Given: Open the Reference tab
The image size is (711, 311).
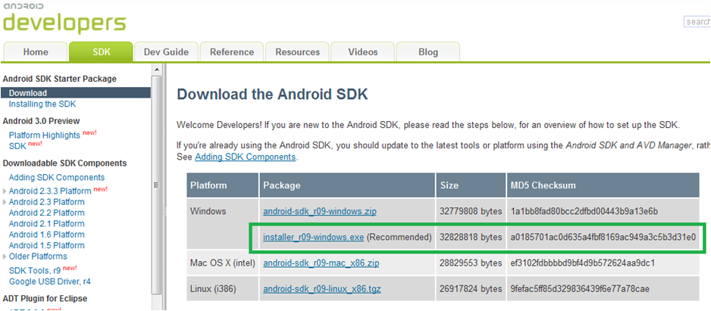Looking at the screenshot, I should (232, 52).
